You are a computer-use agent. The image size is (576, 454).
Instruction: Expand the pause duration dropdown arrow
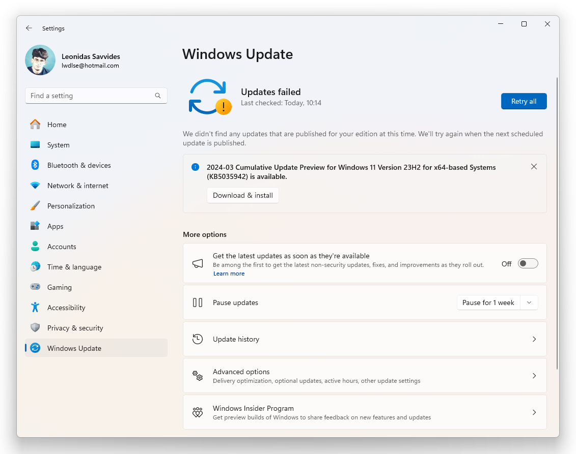click(529, 302)
